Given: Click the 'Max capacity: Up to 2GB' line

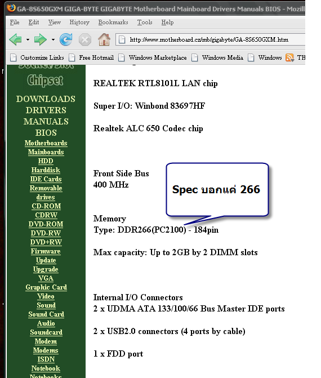Looking at the screenshot, I should 176,252.
